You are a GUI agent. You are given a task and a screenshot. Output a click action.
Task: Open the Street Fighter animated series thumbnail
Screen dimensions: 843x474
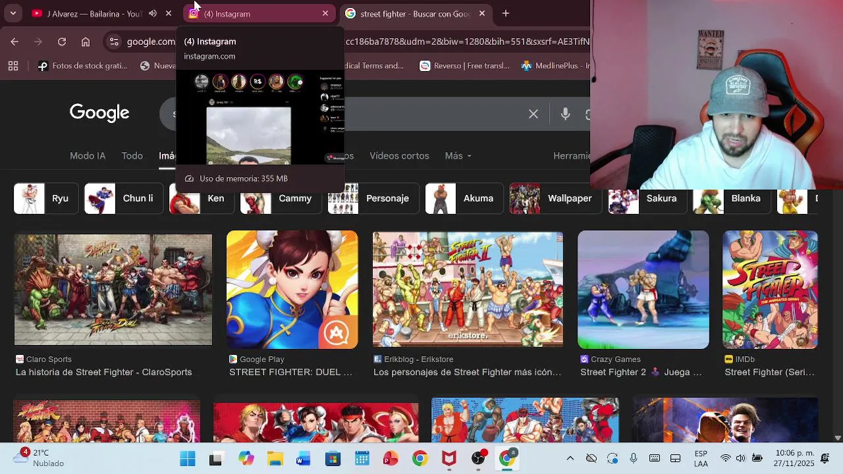770,290
